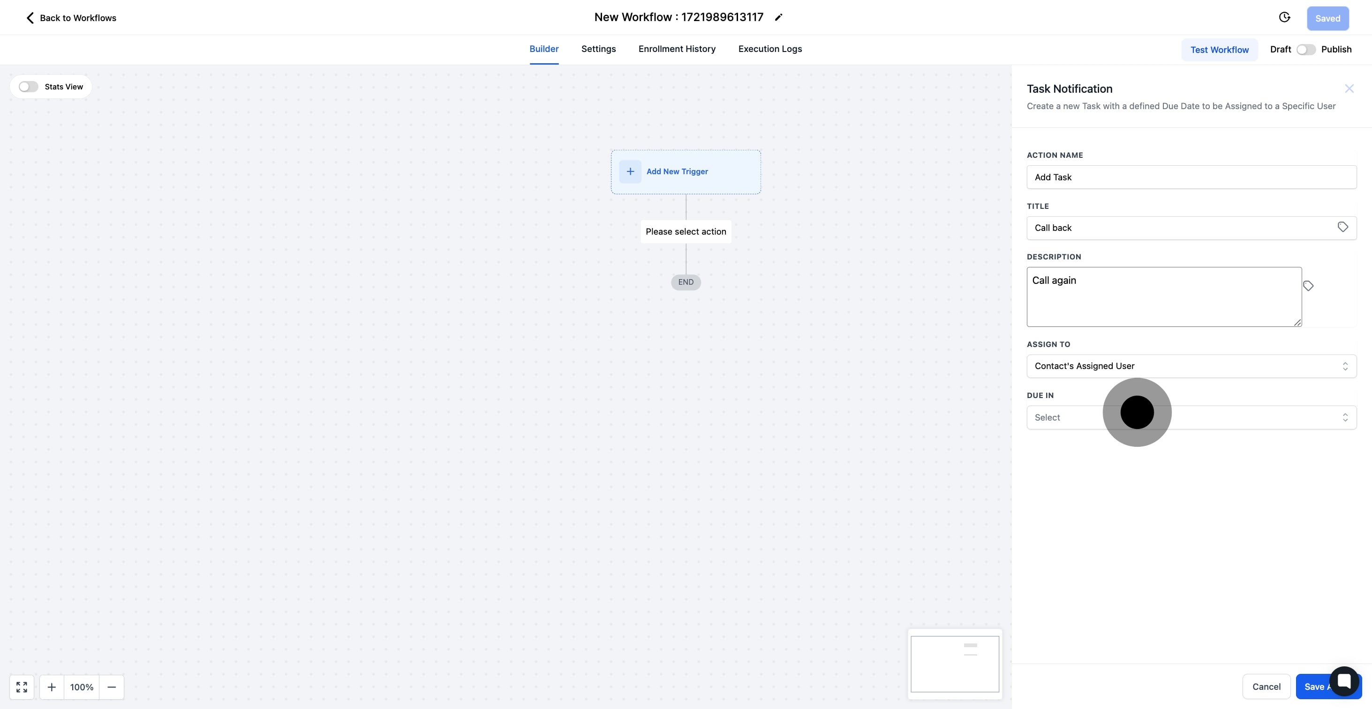Screen dimensions: 1372x709
Task: Open version history clock icon
Action: pos(1284,17)
